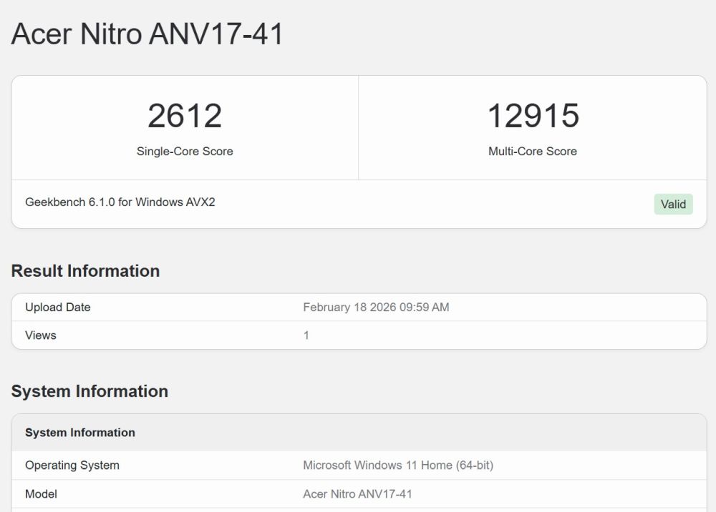Click the Views row label

click(41, 335)
